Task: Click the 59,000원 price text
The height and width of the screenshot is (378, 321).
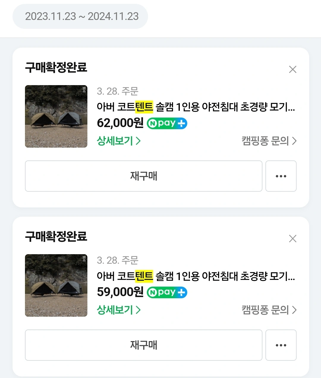Action: [x=120, y=292]
